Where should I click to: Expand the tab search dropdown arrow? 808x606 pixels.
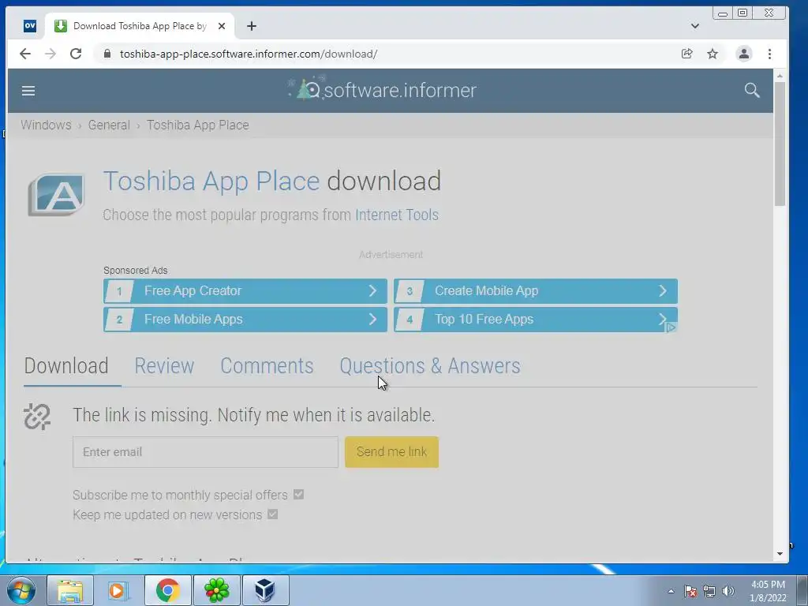(x=694, y=26)
